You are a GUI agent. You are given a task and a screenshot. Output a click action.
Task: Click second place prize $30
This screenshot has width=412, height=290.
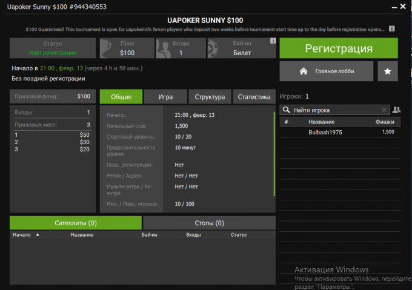click(x=84, y=142)
